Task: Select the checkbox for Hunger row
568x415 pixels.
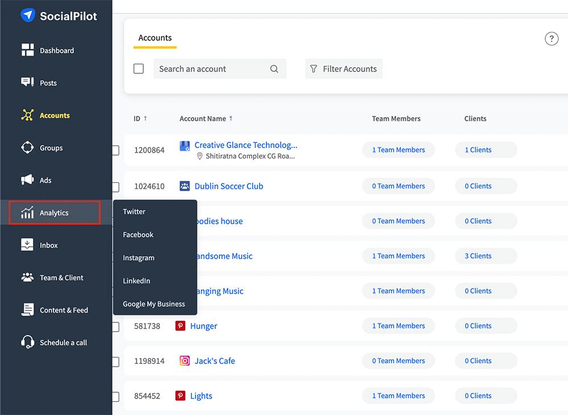Action: pyautogui.click(x=116, y=327)
